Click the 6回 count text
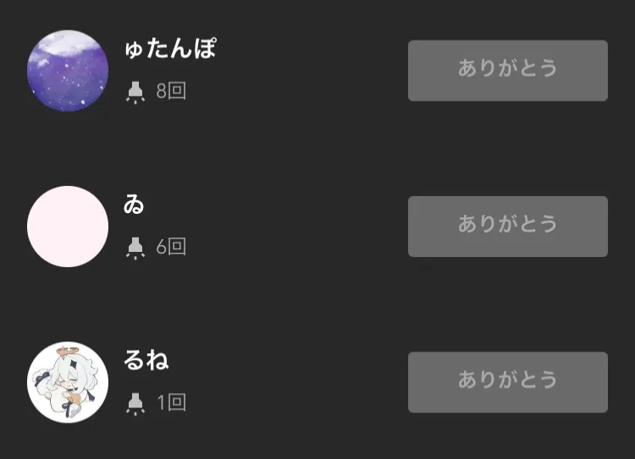This screenshot has width=635, height=459. click(x=171, y=247)
